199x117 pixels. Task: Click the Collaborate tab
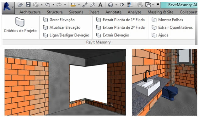pos(188,12)
